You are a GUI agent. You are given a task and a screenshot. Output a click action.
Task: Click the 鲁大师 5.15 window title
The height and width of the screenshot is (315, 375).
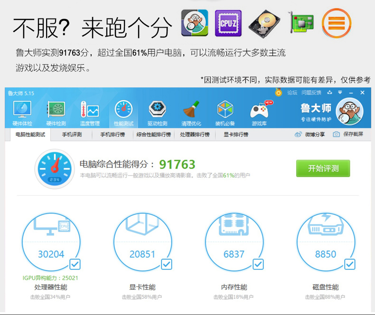coord(21,93)
